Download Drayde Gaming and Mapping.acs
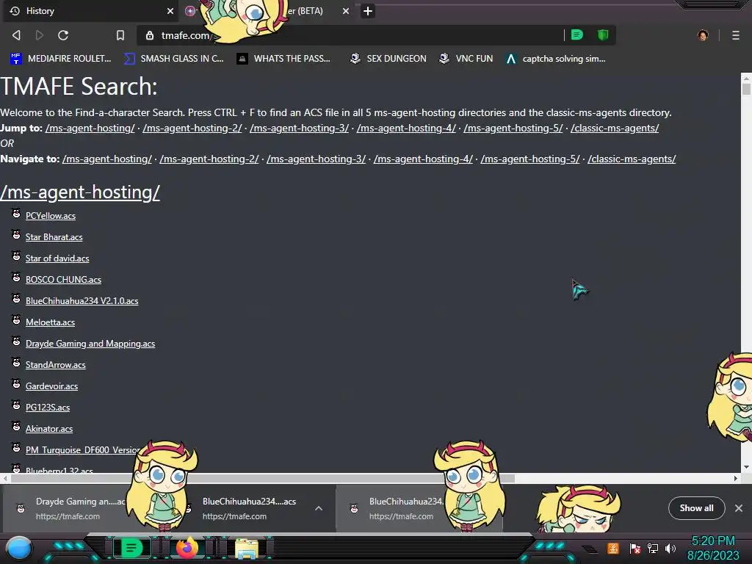The width and height of the screenshot is (752, 564). 90,344
